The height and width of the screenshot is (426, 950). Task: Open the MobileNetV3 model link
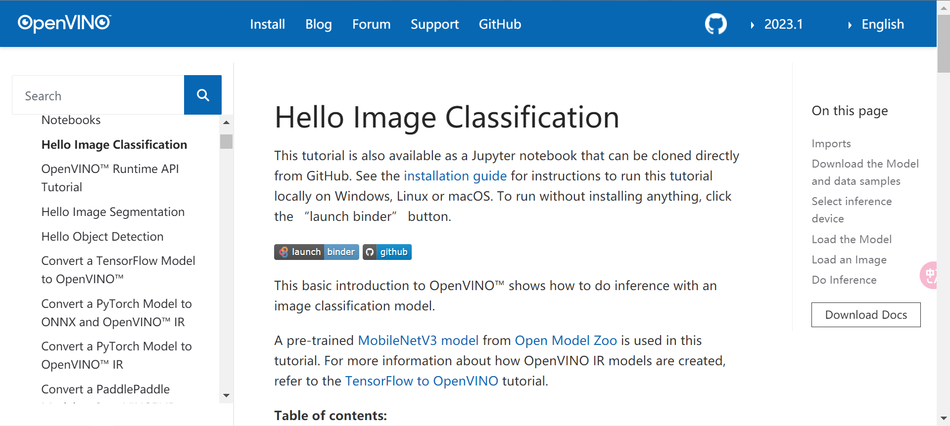[x=418, y=341]
